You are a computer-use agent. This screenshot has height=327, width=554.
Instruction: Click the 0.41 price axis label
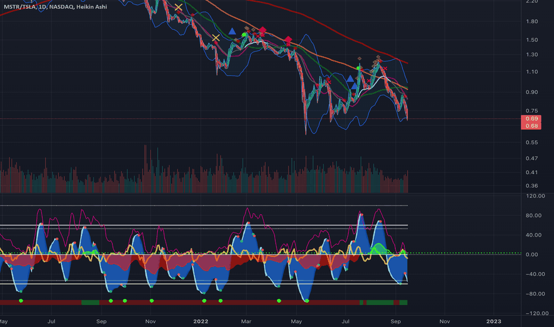click(532, 172)
